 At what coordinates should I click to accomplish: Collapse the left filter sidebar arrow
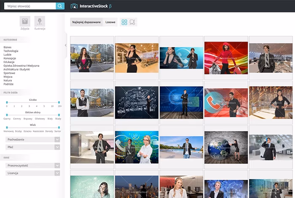tap(66, 45)
